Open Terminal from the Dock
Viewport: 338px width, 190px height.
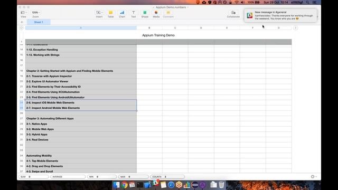pyautogui.click(x=139, y=185)
